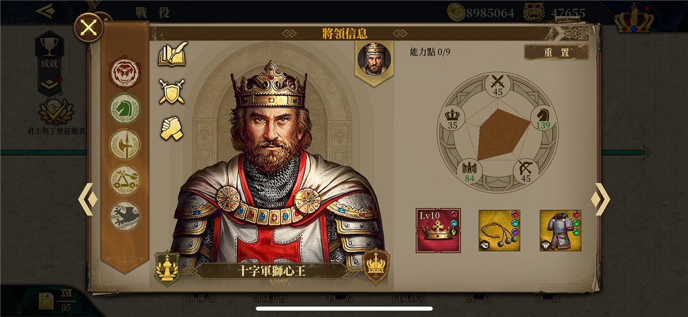Go back using top-left arrow

click(44, 10)
